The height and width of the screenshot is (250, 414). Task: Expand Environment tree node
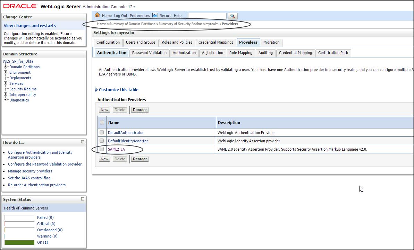(x=5, y=72)
